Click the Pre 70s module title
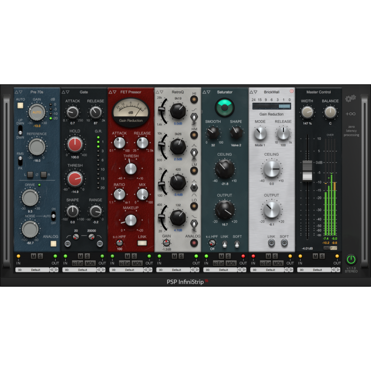Image resolution: width=371 pixels, height=371 pixels. (37, 92)
